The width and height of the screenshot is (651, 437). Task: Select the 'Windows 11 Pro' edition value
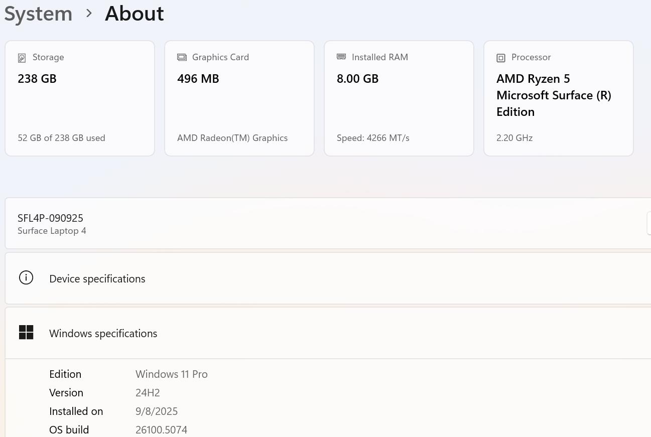172,374
